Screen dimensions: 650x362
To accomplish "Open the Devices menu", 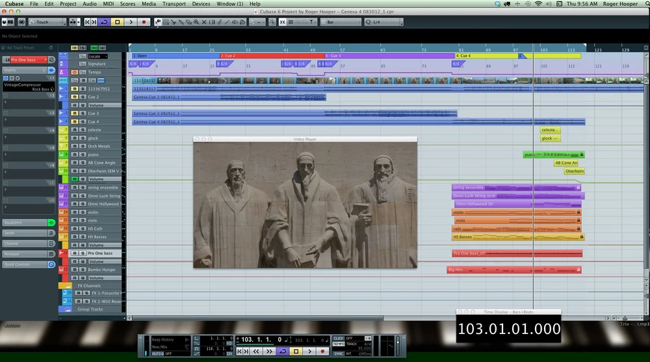I will [x=201, y=4].
